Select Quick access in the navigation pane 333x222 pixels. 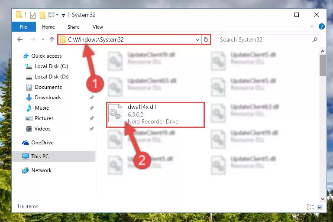(x=46, y=56)
